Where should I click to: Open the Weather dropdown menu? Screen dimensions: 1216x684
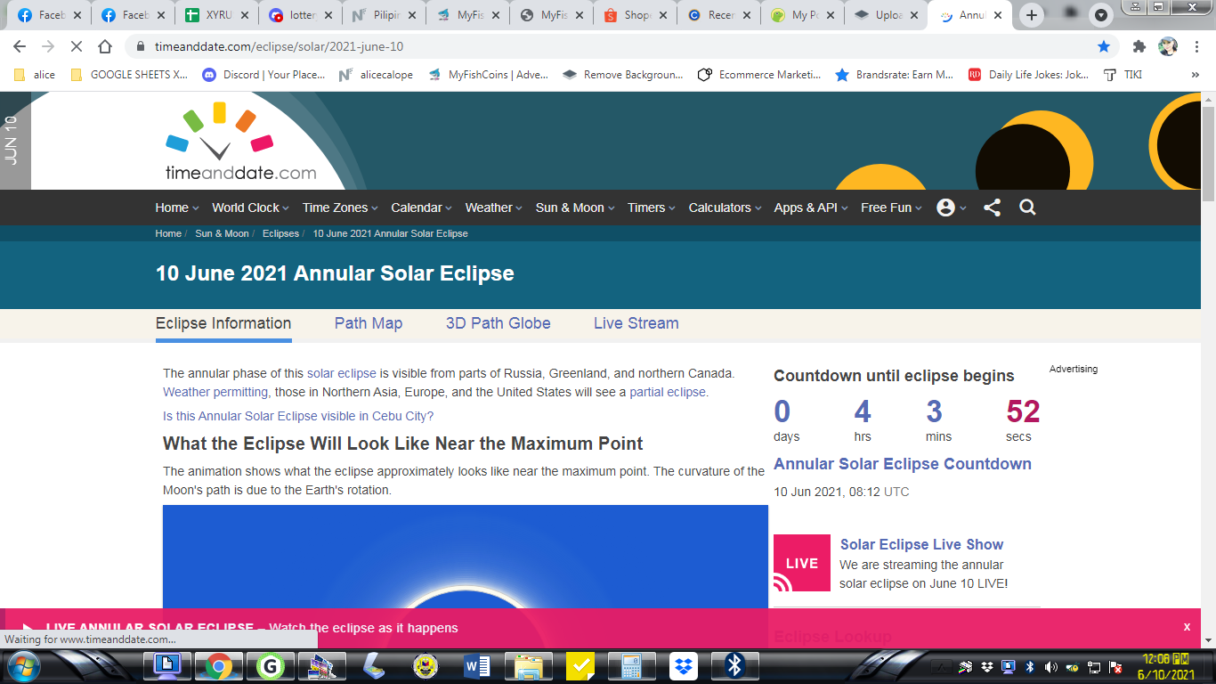point(494,208)
